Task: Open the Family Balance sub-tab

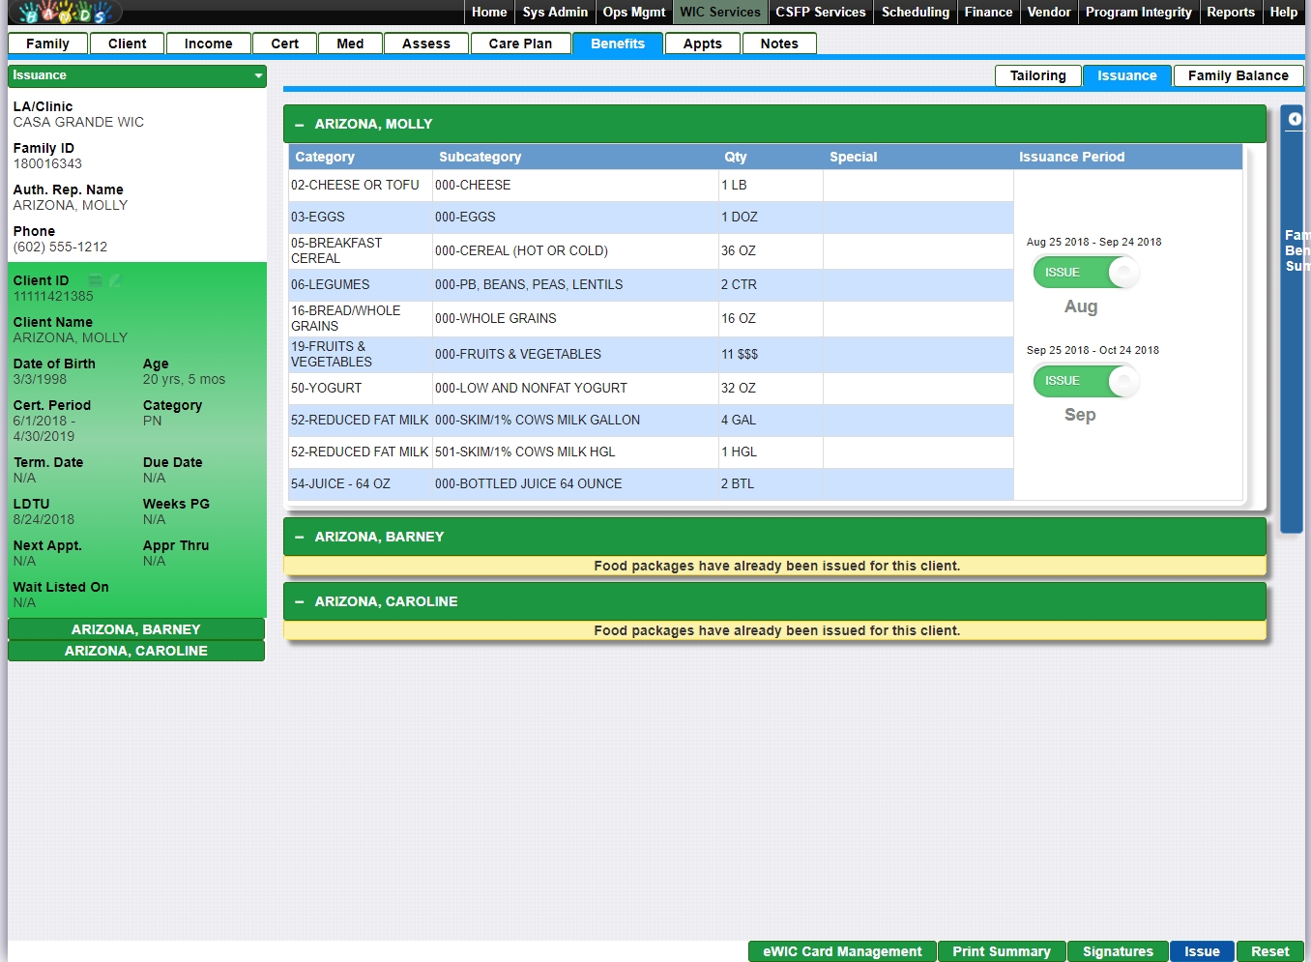Action: (x=1238, y=75)
